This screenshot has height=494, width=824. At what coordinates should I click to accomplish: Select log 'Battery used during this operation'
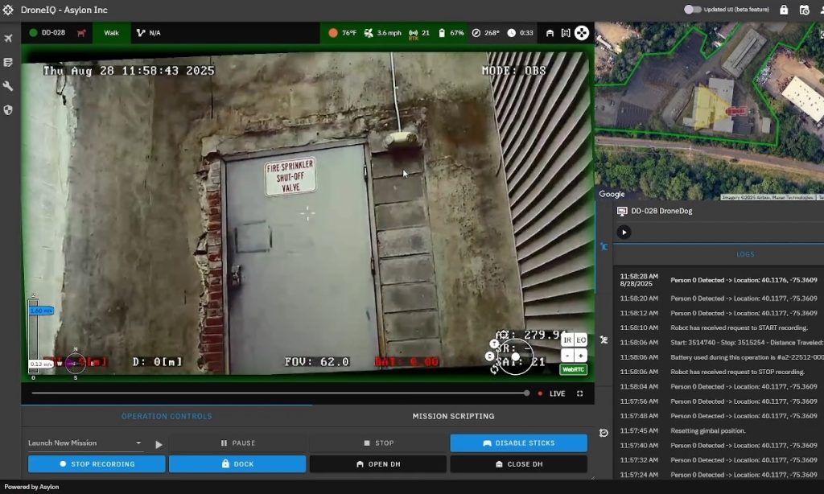pyautogui.click(x=719, y=357)
